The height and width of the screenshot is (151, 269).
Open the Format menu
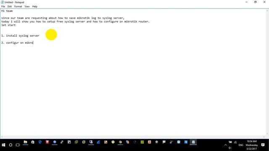[x=18, y=7]
